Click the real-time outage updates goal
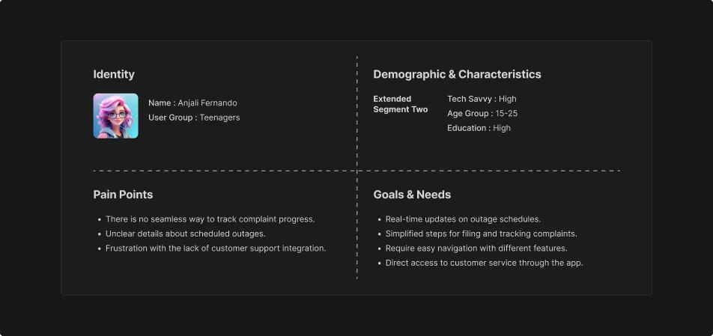Viewport: 713px width, 336px height. [463, 219]
